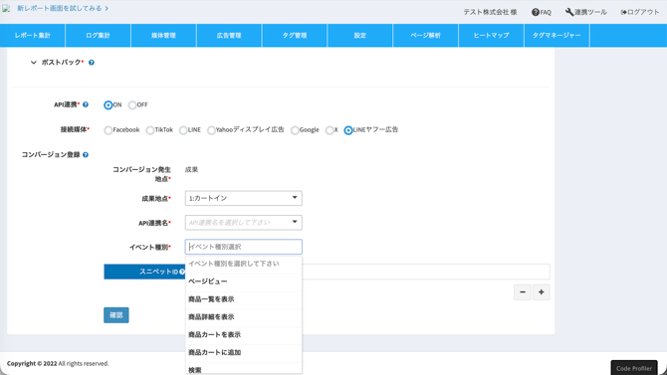Click the イベント種別選択 search field
667x375 pixels.
[243, 247]
